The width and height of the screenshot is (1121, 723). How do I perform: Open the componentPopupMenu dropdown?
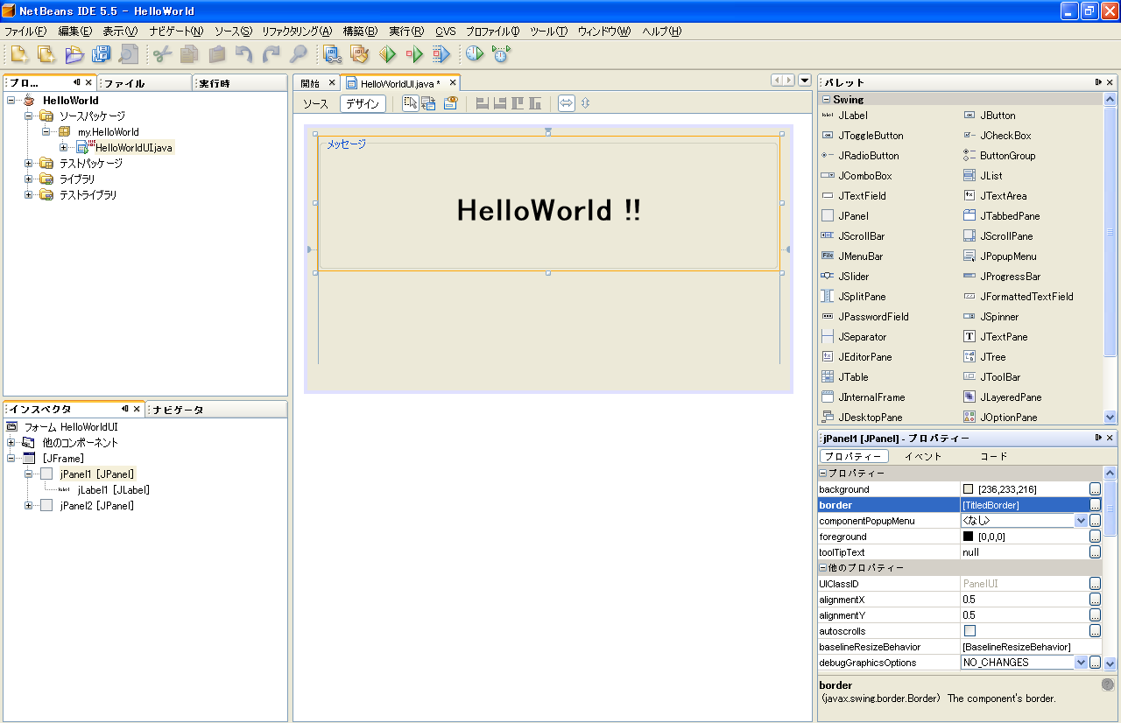tap(1080, 521)
